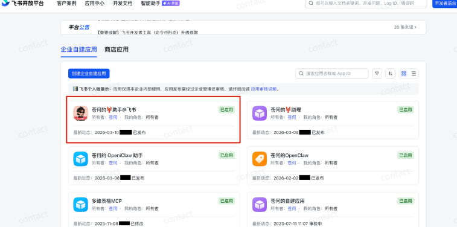Open the 开发文档 menu item
This screenshot has width=457, height=227.
[x=123, y=4]
